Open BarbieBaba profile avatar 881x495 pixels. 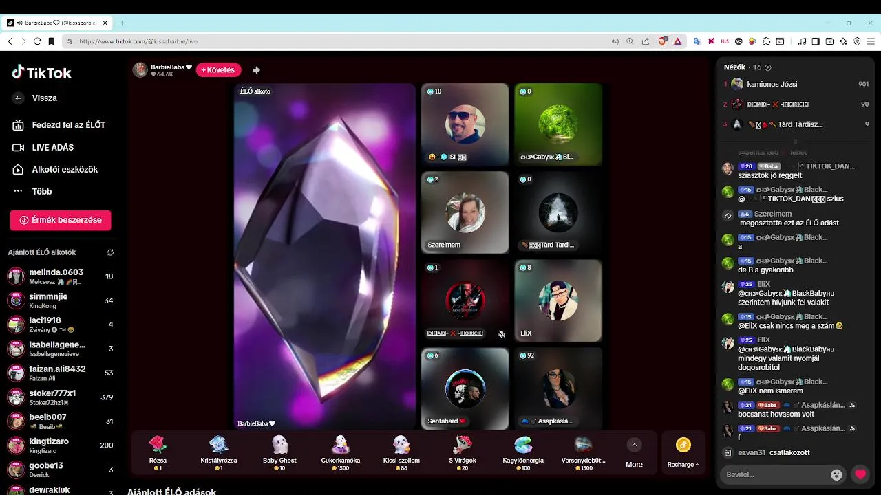click(140, 70)
